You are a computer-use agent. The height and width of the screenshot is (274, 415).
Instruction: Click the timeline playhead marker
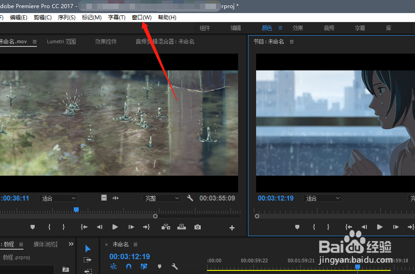tap(357, 267)
